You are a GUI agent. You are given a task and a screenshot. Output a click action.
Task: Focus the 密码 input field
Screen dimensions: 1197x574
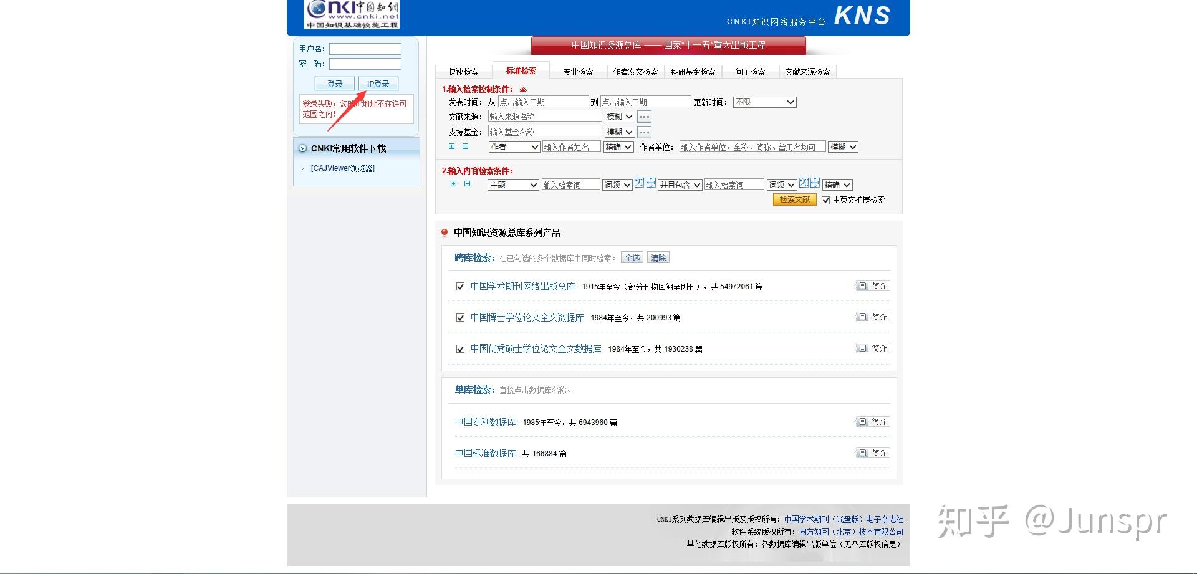point(365,64)
